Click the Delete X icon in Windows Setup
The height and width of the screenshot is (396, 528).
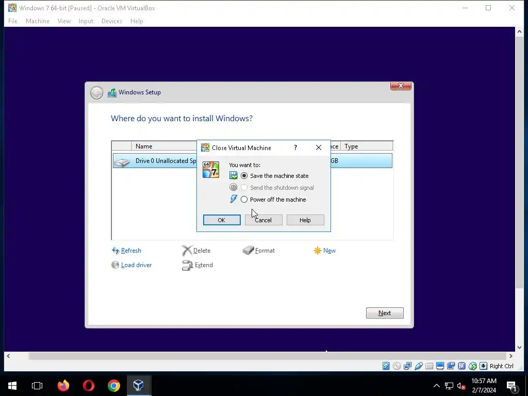click(187, 251)
